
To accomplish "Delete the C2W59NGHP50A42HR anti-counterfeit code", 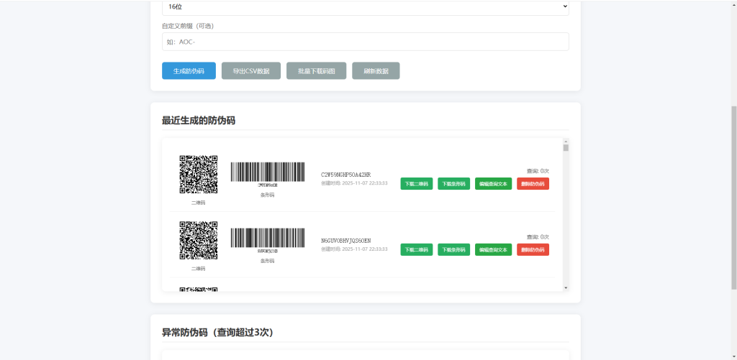I will click(x=533, y=184).
